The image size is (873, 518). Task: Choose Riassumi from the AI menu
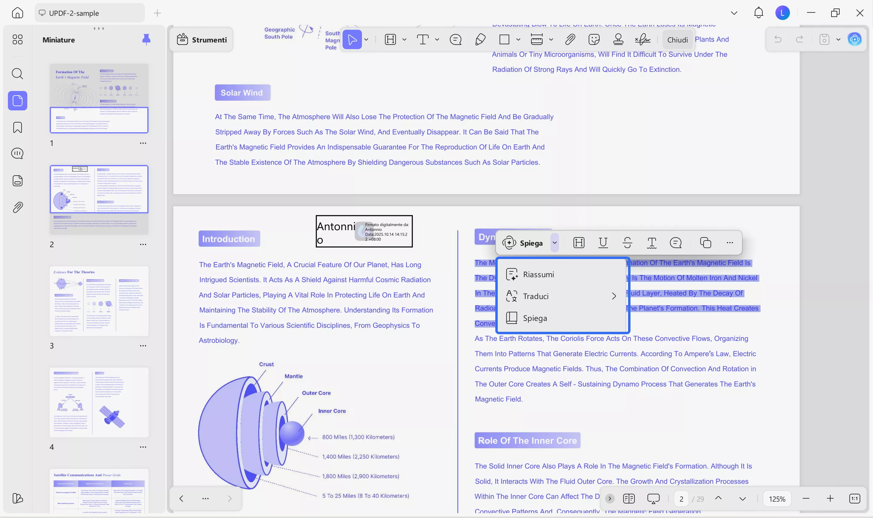coord(538,274)
